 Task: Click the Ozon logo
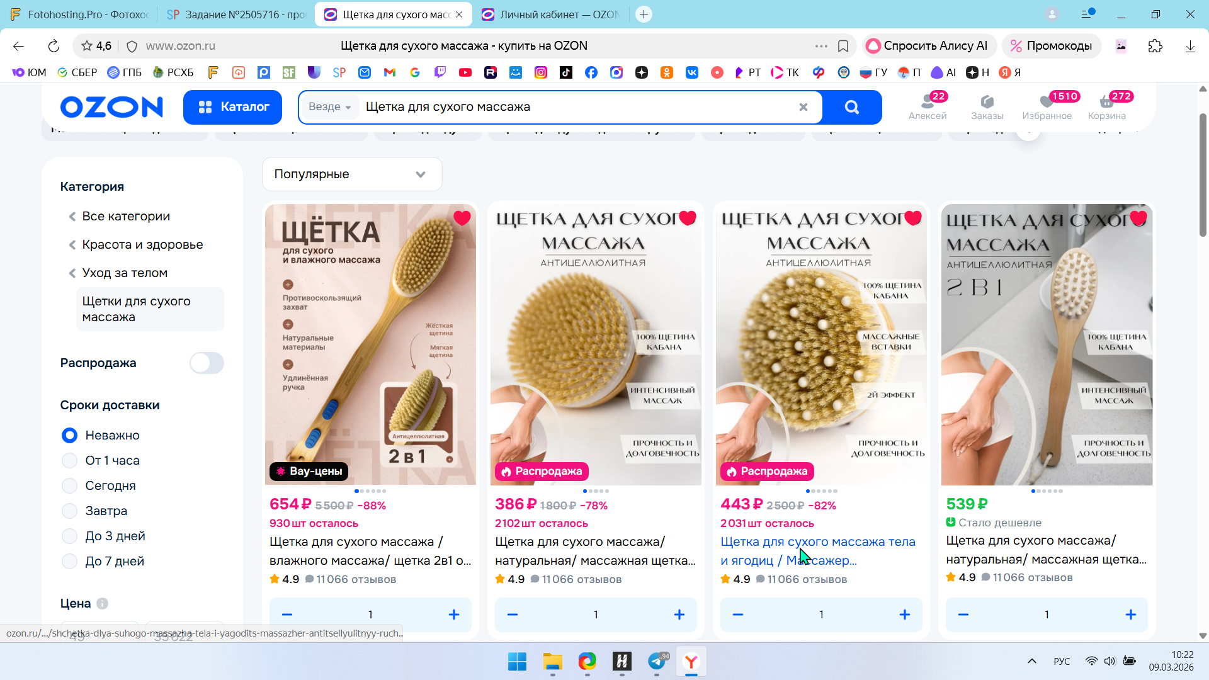pos(111,107)
